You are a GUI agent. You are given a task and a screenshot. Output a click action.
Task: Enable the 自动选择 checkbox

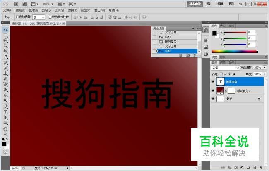17,17
